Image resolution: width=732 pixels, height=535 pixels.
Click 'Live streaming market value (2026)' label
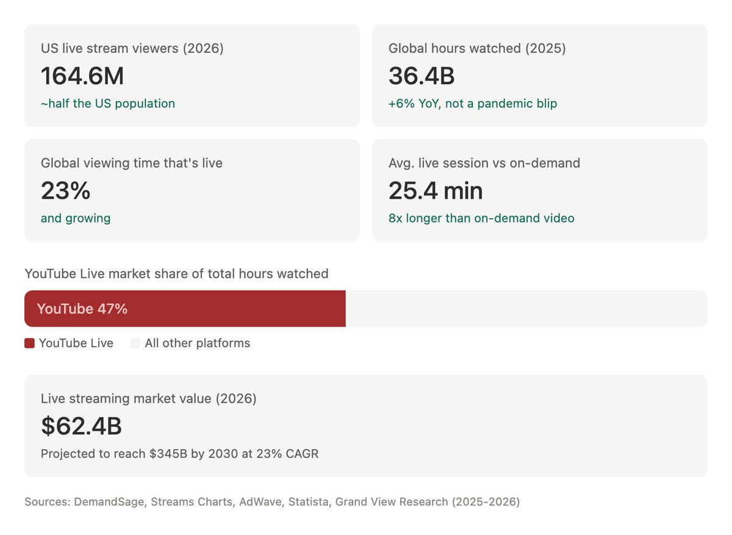pyautogui.click(x=149, y=399)
